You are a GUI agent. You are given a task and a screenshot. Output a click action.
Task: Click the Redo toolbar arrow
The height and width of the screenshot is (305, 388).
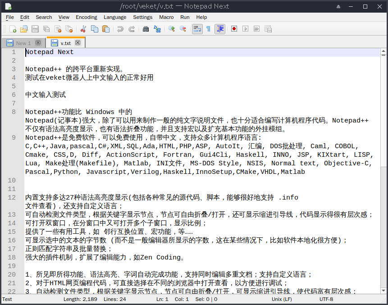132,29
